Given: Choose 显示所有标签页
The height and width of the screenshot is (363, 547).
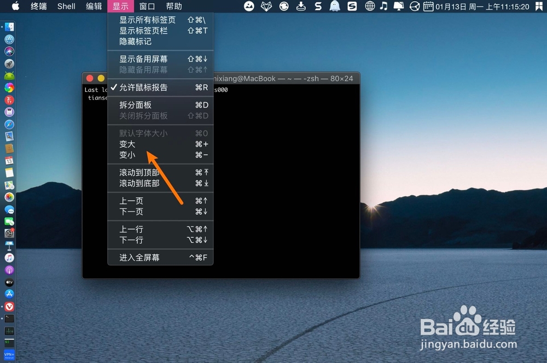Looking at the screenshot, I should point(160,20).
